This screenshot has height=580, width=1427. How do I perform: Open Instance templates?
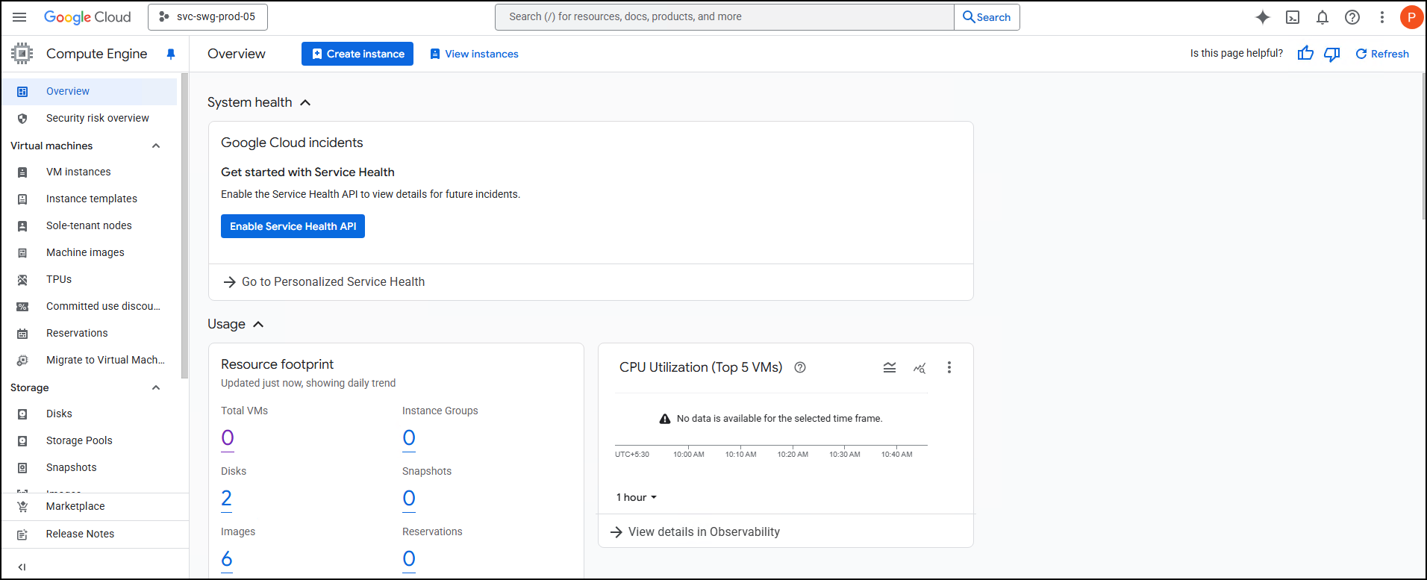pos(90,199)
